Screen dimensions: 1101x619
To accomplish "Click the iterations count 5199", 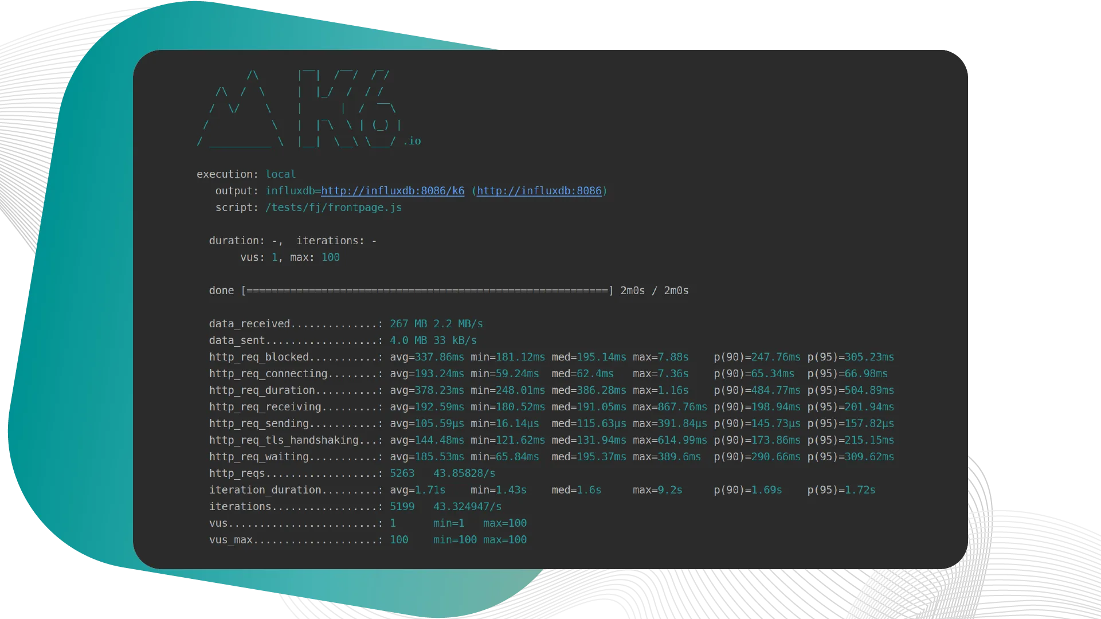I will point(402,507).
